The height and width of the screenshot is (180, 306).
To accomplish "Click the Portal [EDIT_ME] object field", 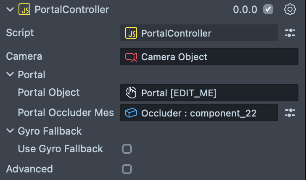I will coord(208,93).
